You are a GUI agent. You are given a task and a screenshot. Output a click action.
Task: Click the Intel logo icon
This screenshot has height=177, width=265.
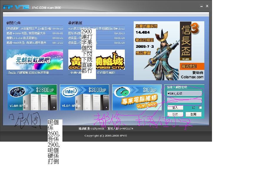pyautogui.click(x=70, y=92)
